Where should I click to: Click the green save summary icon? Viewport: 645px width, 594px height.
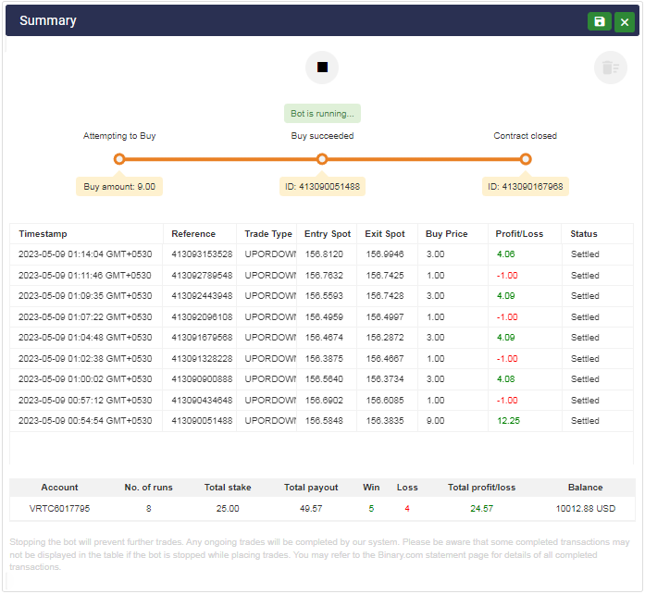click(599, 21)
